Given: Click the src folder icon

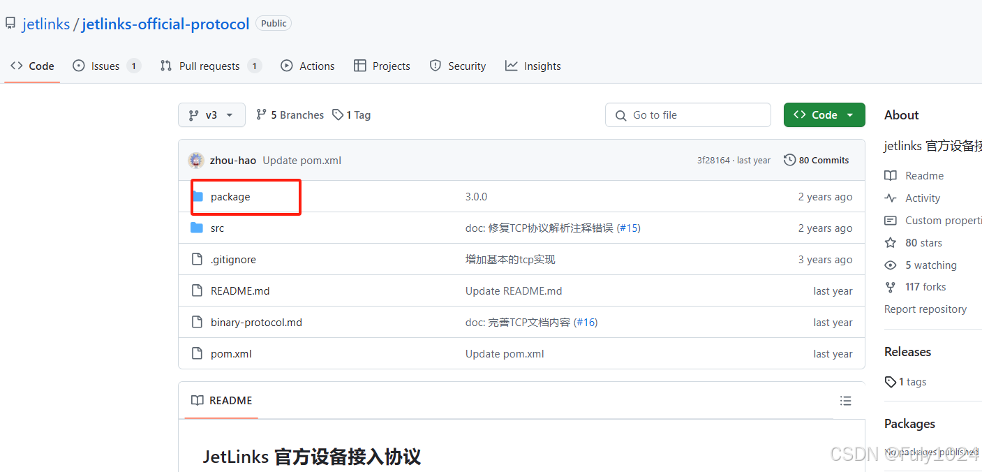Looking at the screenshot, I should click(x=197, y=228).
